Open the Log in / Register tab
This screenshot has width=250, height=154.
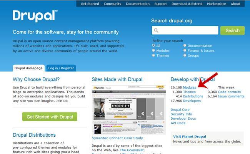tap(61, 68)
